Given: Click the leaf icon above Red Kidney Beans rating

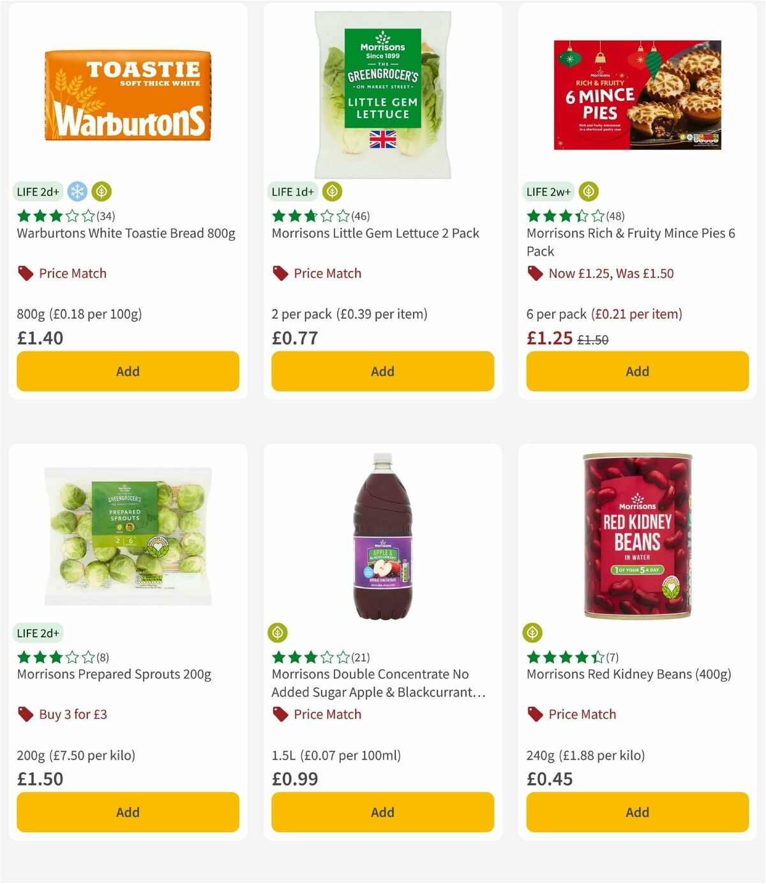Looking at the screenshot, I should coord(533,632).
